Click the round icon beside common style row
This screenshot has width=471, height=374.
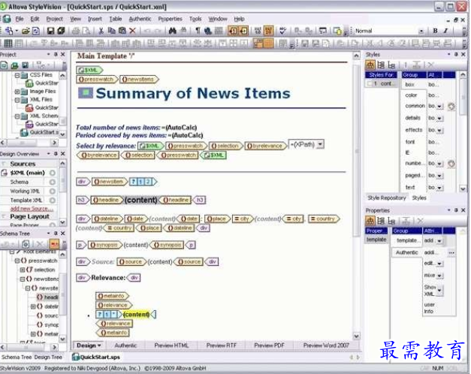(x=451, y=107)
